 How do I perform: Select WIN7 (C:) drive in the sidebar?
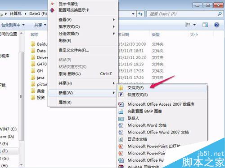[8, 129]
